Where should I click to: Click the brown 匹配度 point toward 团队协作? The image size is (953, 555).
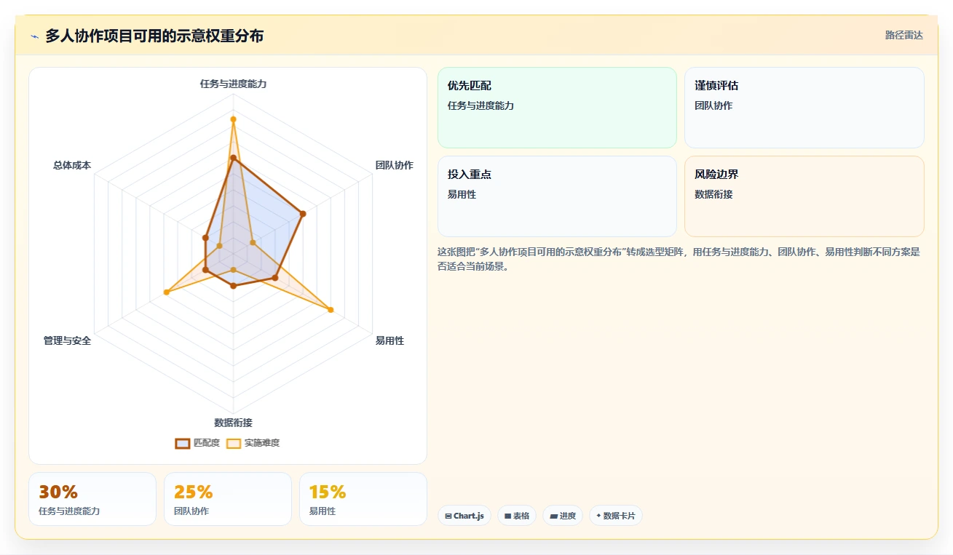[x=303, y=214]
